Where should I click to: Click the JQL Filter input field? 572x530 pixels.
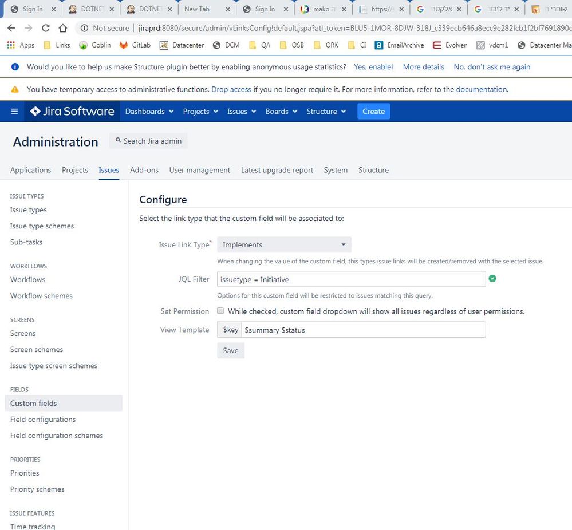(352, 279)
